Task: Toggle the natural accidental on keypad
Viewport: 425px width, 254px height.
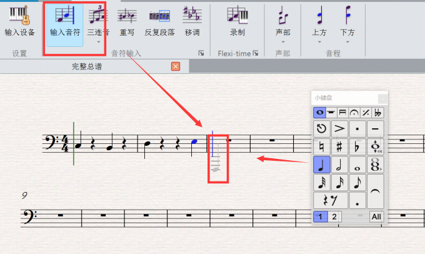Action: pyautogui.click(x=322, y=147)
